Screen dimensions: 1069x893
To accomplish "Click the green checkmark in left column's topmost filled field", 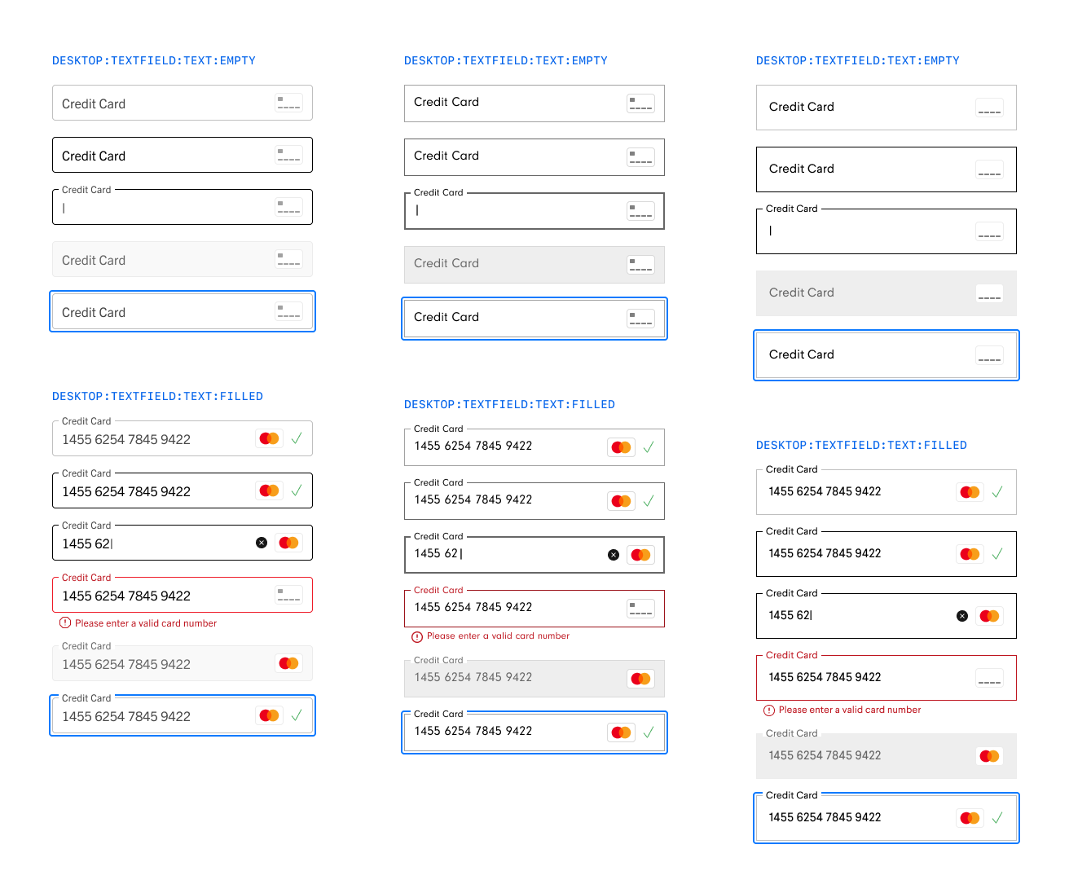I will pos(297,438).
